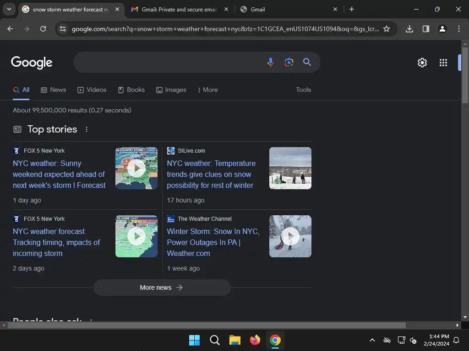
Task: Open Chrome three-dot menu
Action: point(458,29)
